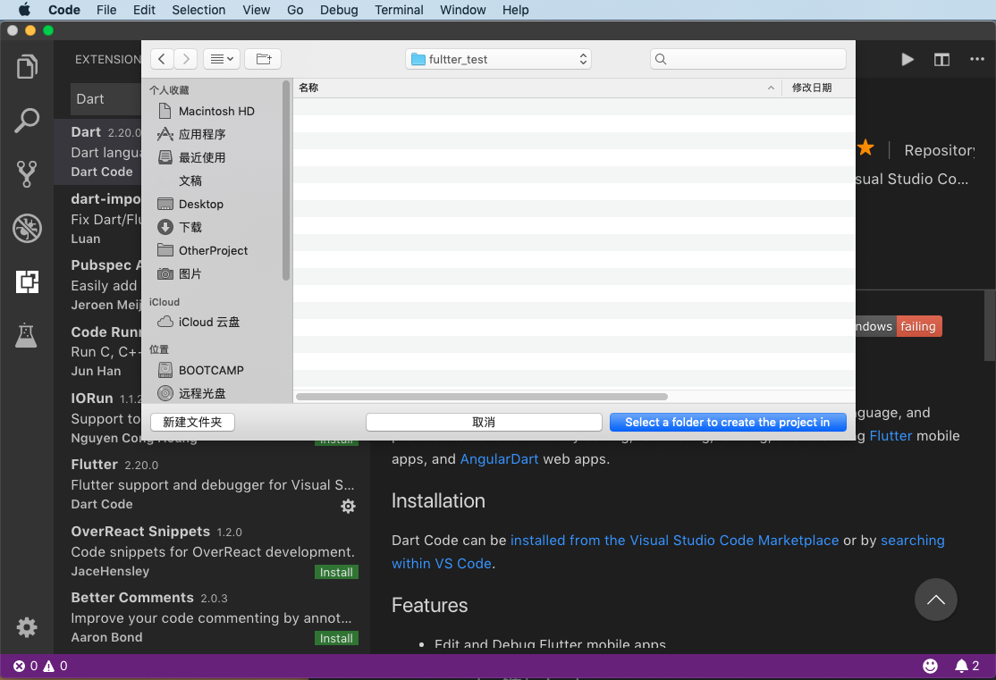Viewport: 996px width, 680px height.
Task: Open Source Control view in activity bar
Action: tap(27, 173)
